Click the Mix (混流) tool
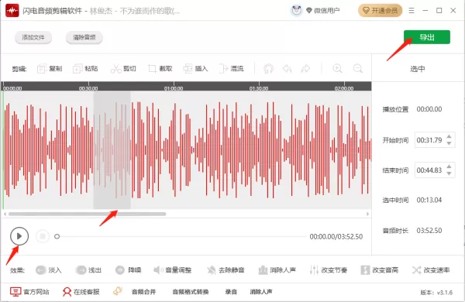The width and height of the screenshot is (465, 302). tap(231, 69)
